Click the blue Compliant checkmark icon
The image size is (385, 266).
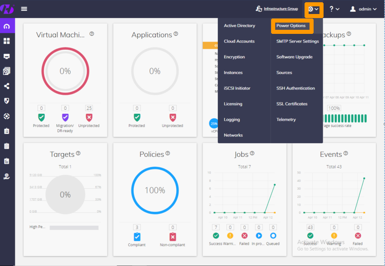tap(137, 236)
